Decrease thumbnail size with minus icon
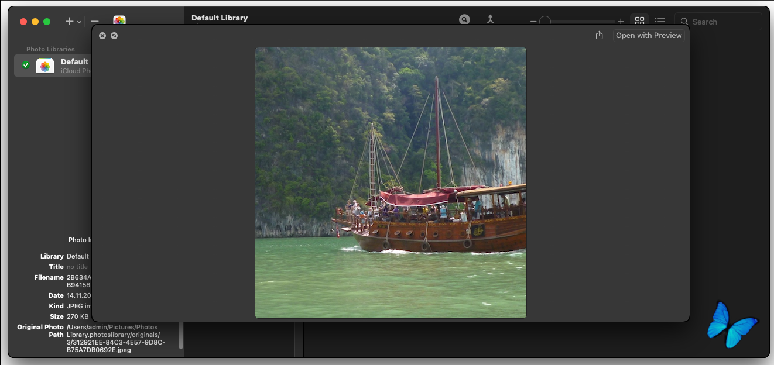The height and width of the screenshot is (365, 774). click(533, 22)
